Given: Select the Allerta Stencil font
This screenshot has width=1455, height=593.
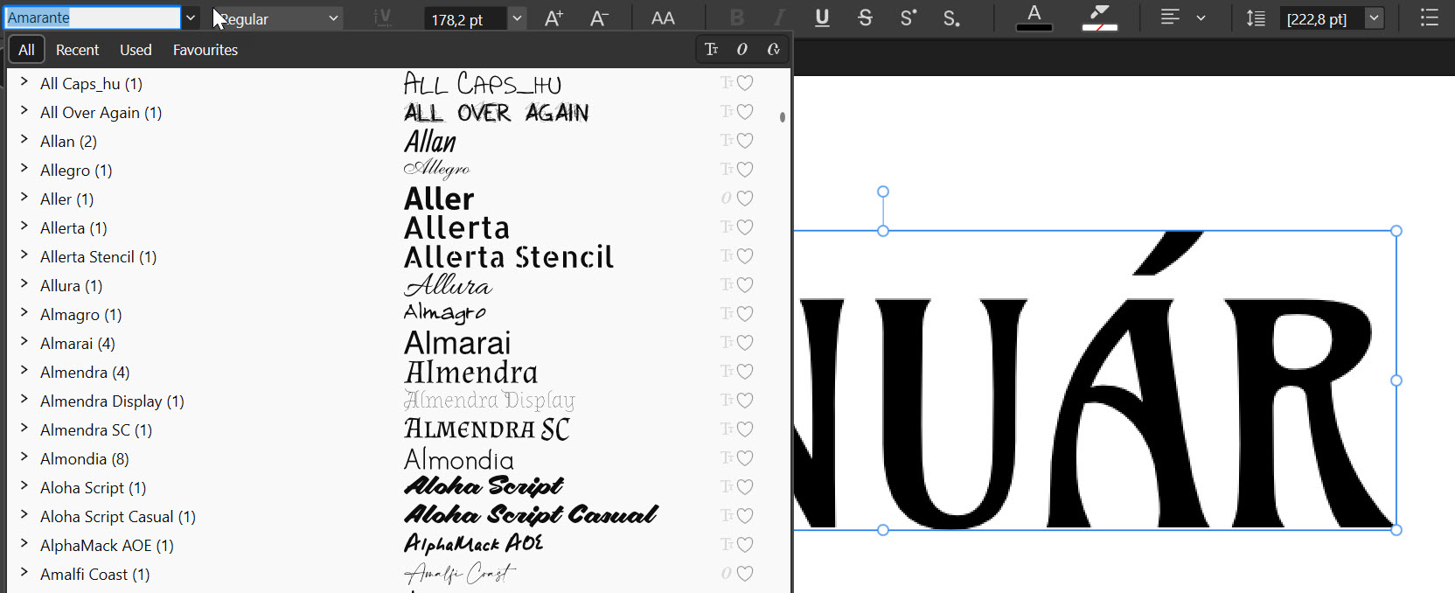Looking at the screenshot, I should (98, 256).
